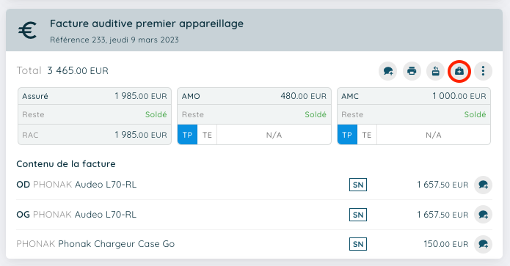Toggle TP in the AMC box
This screenshot has height=266, width=510.
coord(347,135)
